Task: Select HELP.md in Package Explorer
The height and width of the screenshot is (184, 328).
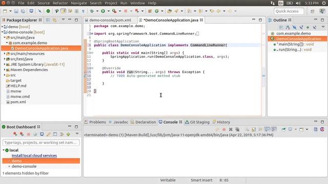Action: coord(18,86)
